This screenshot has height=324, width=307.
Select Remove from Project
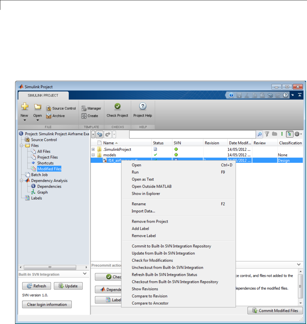pyautogui.click(x=179, y=222)
